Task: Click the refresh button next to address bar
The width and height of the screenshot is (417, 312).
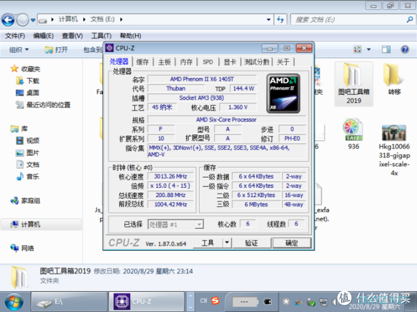Action: [x=281, y=20]
